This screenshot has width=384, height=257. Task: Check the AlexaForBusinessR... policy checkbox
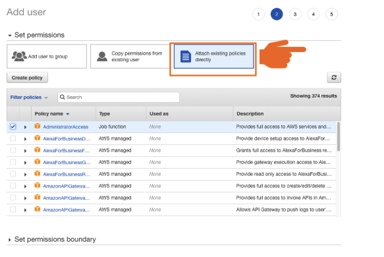(x=13, y=174)
